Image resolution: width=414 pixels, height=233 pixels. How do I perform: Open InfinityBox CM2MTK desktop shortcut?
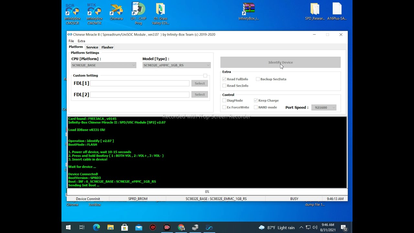94,14
